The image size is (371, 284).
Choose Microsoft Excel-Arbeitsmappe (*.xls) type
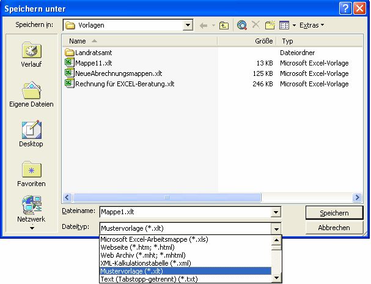tap(186, 239)
